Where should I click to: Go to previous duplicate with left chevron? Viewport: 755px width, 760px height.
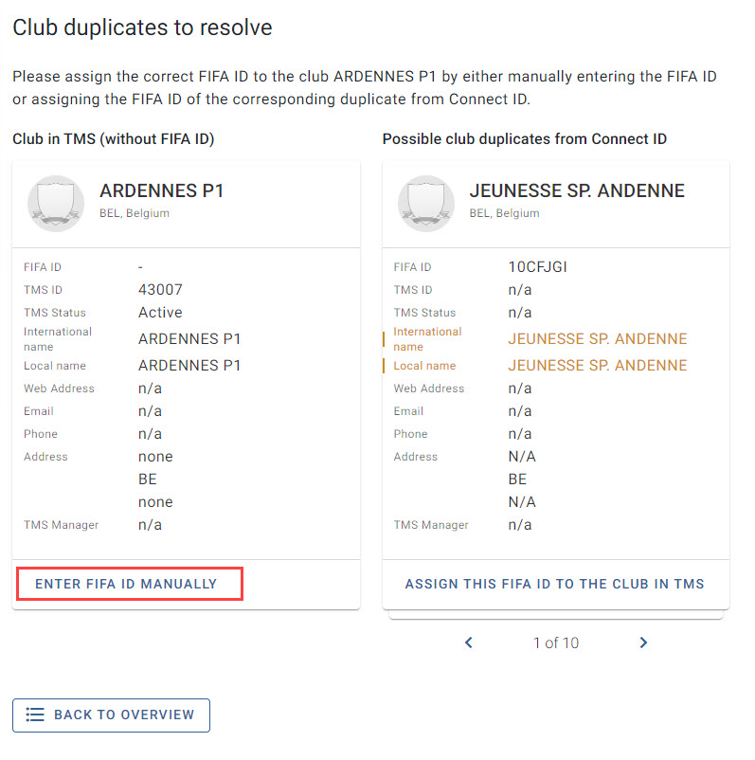(x=469, y=642)
